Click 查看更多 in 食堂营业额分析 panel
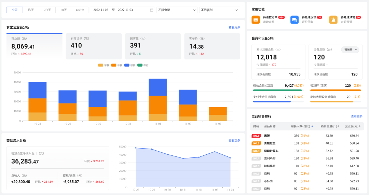 (234, 27)
